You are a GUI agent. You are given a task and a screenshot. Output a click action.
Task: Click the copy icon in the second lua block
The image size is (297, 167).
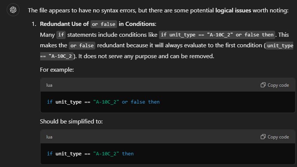263,137
